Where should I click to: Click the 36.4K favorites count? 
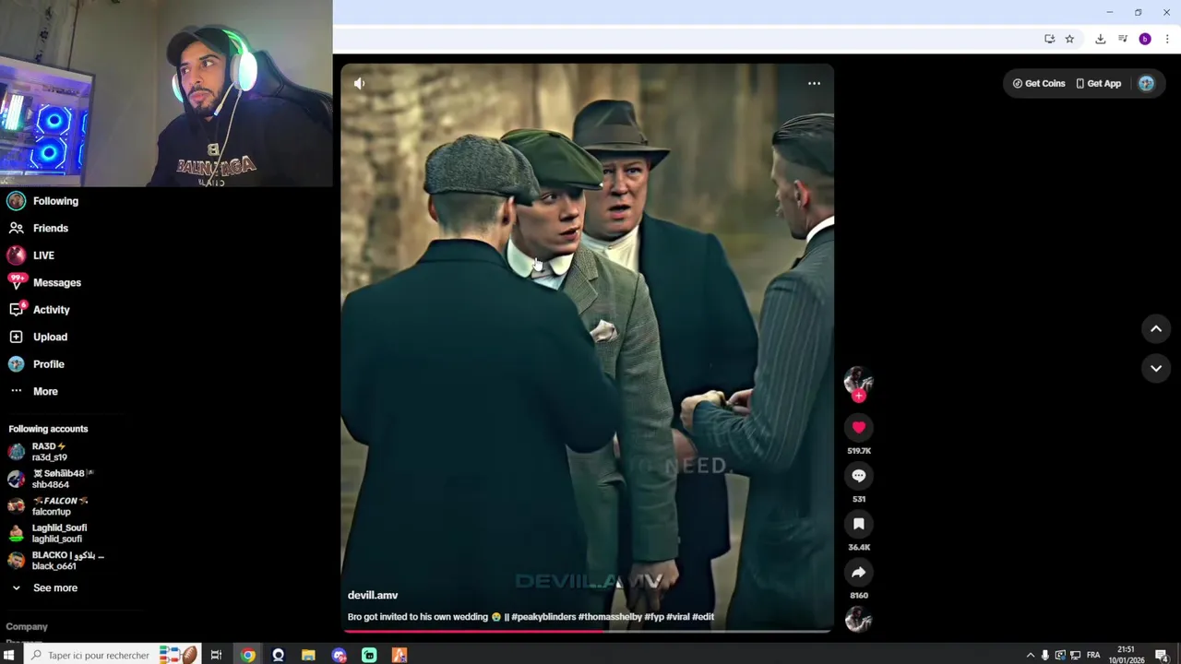coord(859,547)
